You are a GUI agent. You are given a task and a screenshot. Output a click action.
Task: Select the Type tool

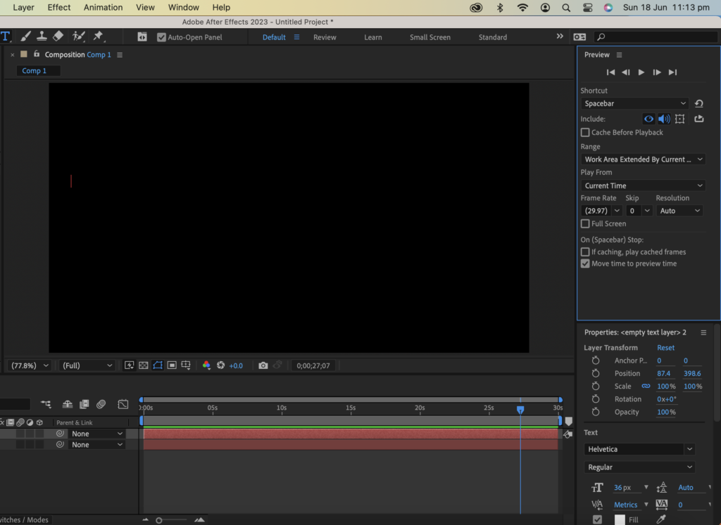[5, 37]
